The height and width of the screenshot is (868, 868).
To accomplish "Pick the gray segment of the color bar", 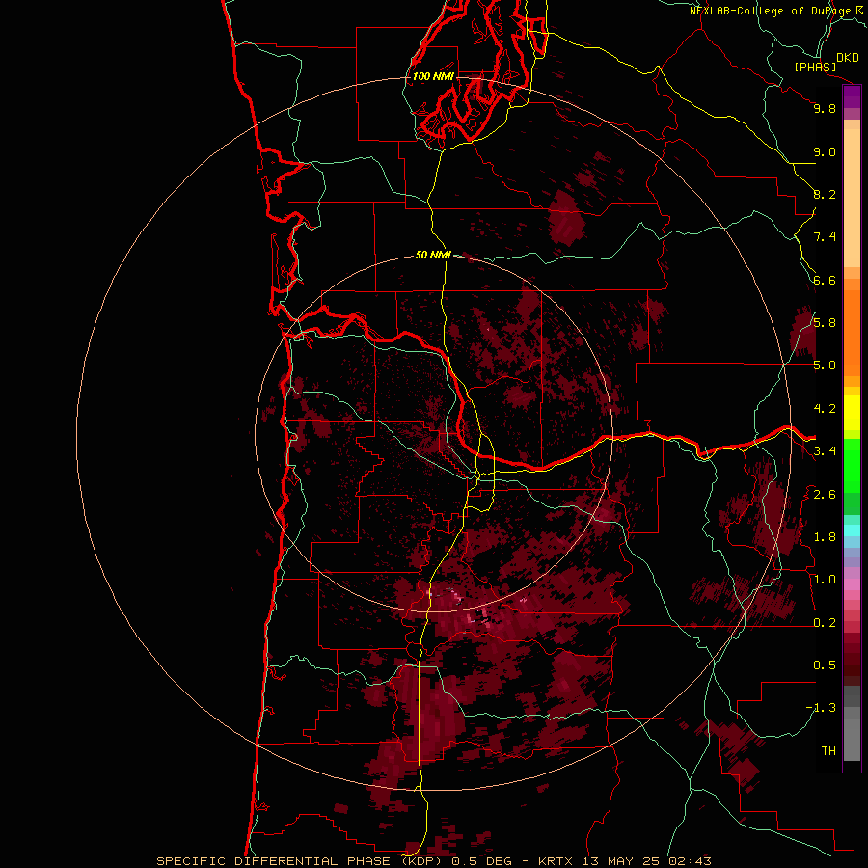I will click(x=852, y=723).
